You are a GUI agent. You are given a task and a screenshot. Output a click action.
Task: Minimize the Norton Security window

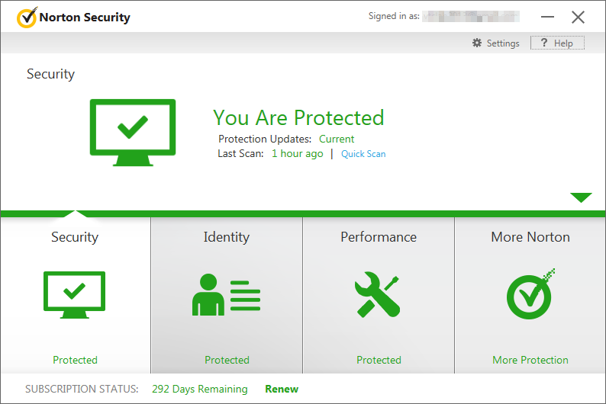(548, 17)
